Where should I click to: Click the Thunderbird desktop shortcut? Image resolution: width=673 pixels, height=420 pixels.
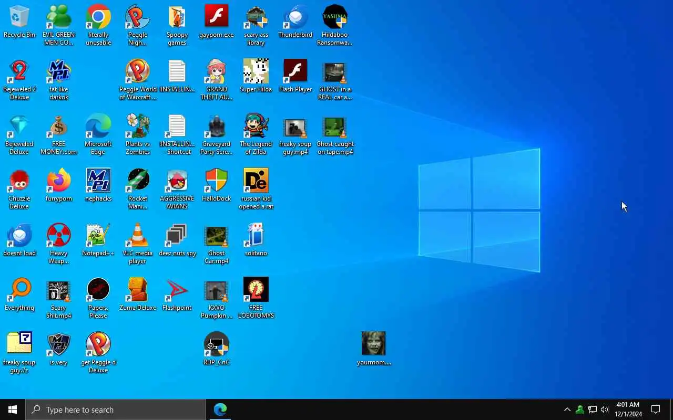pyautogui.click(x=295, y=17)
